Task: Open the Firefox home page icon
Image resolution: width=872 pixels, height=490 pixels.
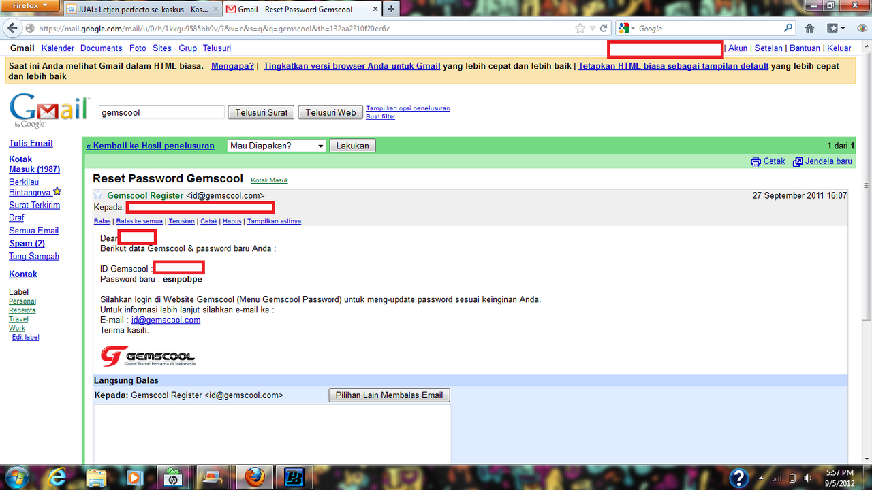Action: click(809, 29)
